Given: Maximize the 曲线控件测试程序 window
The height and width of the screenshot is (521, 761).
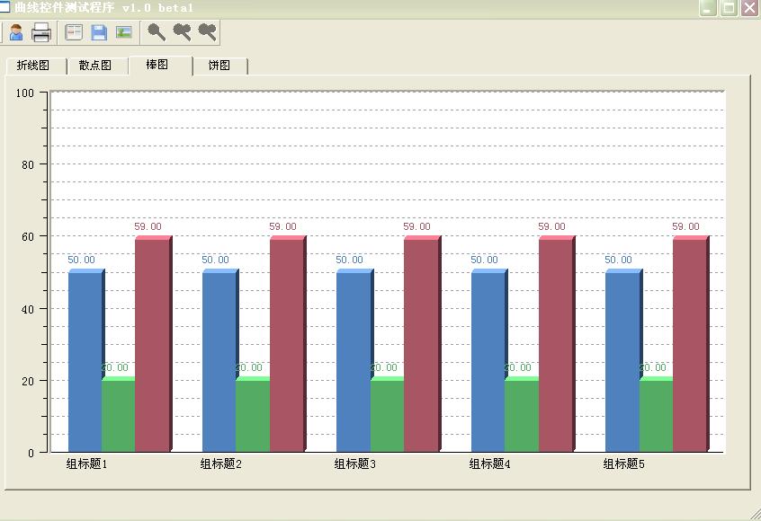Looking at the screenshot, I should click(729, 8).
